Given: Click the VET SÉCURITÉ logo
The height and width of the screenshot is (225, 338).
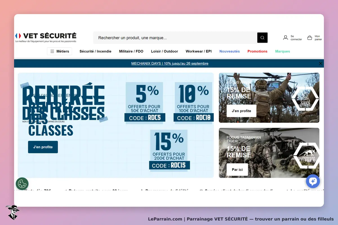Looking at the screenshot, I should point(46,37).
